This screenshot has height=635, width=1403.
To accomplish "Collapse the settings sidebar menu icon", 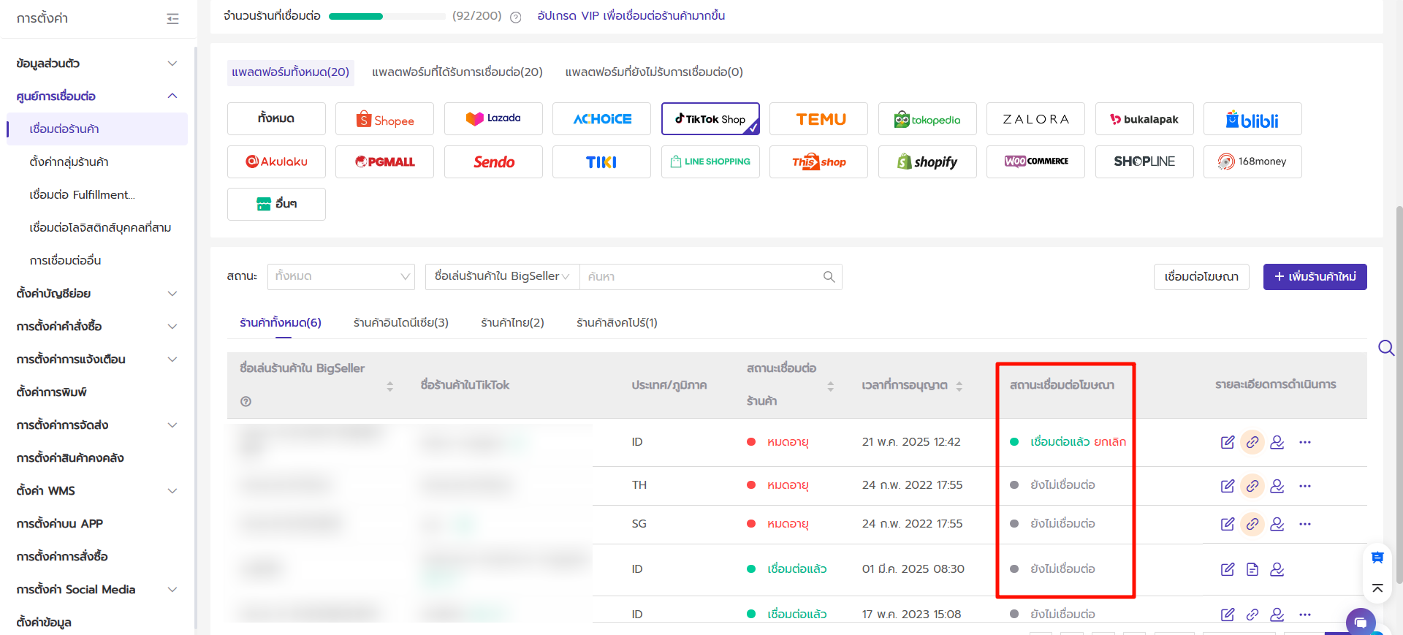I will pyautogui.click(x=172, y=19).
